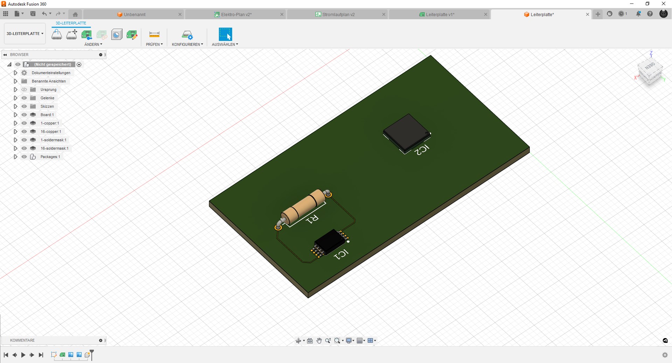Viewport: 672px width, 363px height.
Task: Click the Zoom Window magnifier icon
Action: (337, 341)
